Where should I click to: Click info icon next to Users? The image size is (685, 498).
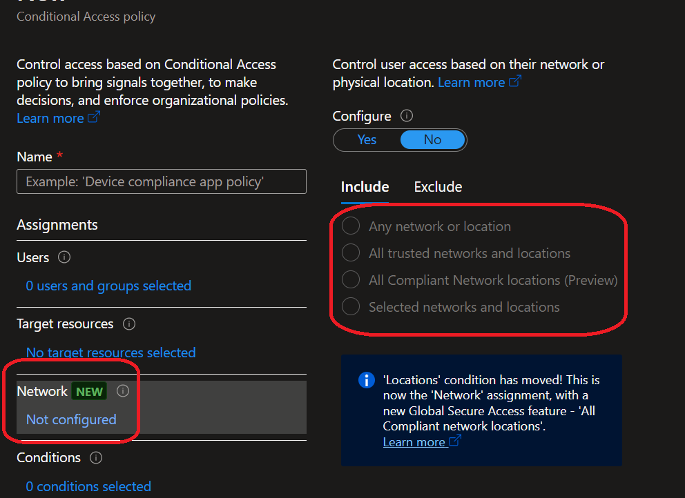pos(64,257)
